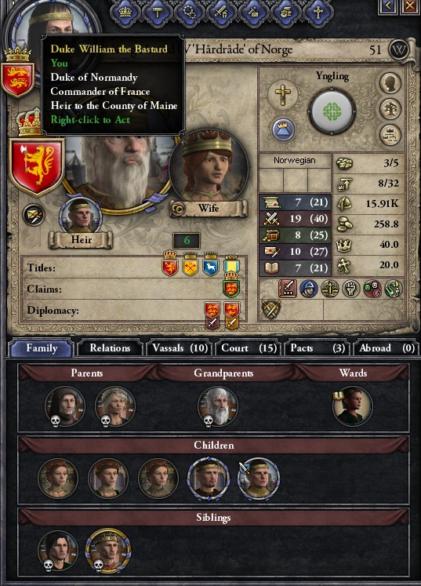The height and width of the screenshot is (586, 421).
Task: Go back with the left arrow button
Action: [388, 5]
